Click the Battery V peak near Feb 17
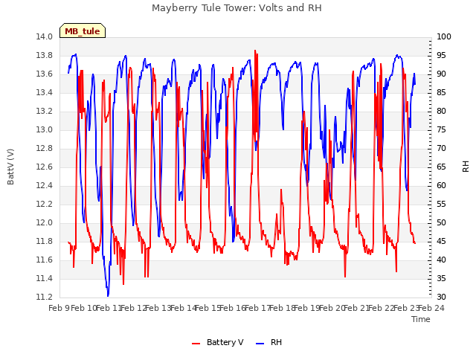 tap(255, 51)
